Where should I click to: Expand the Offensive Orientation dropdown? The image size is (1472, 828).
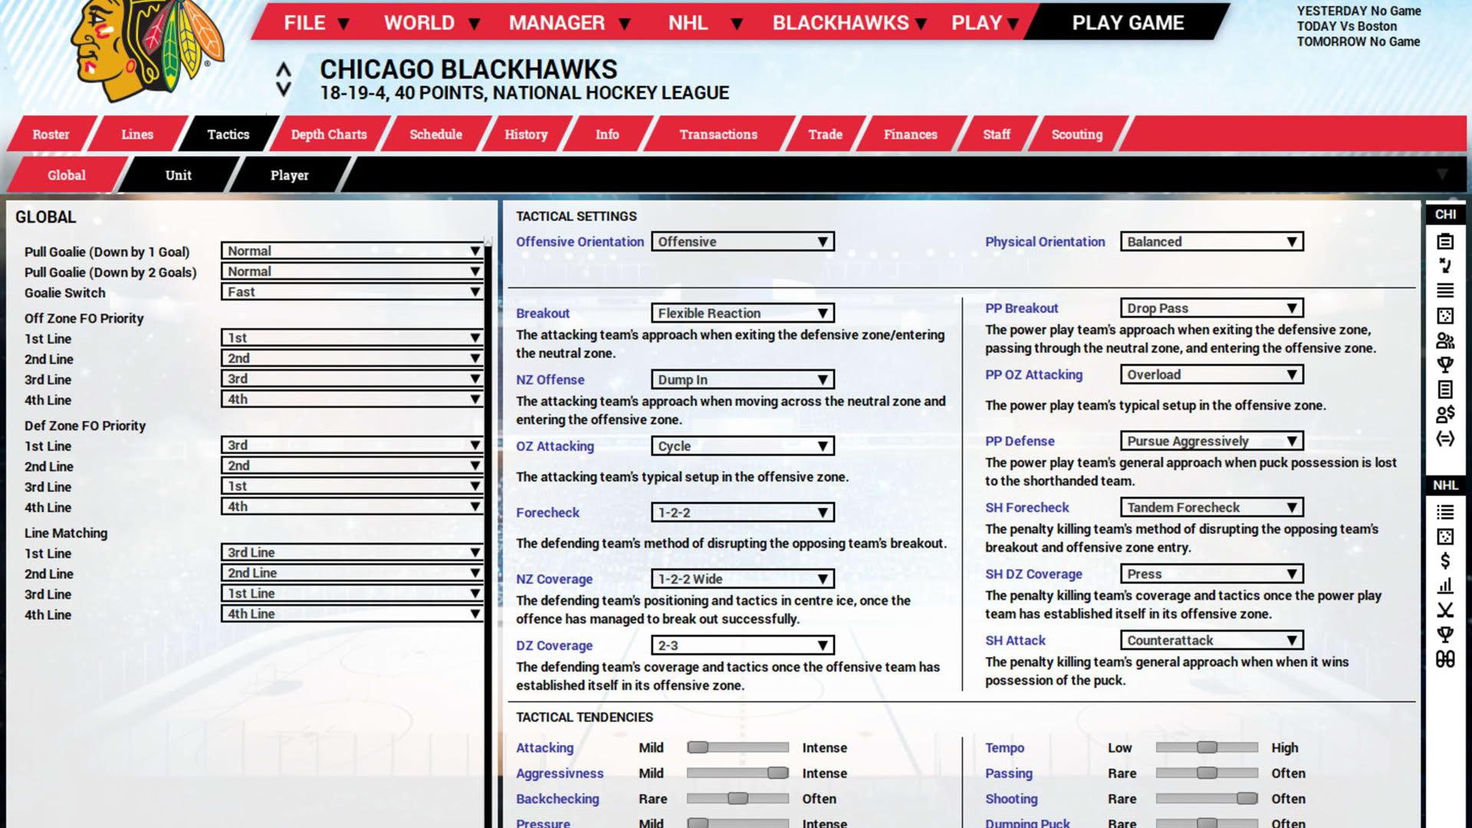coord(742,242)
